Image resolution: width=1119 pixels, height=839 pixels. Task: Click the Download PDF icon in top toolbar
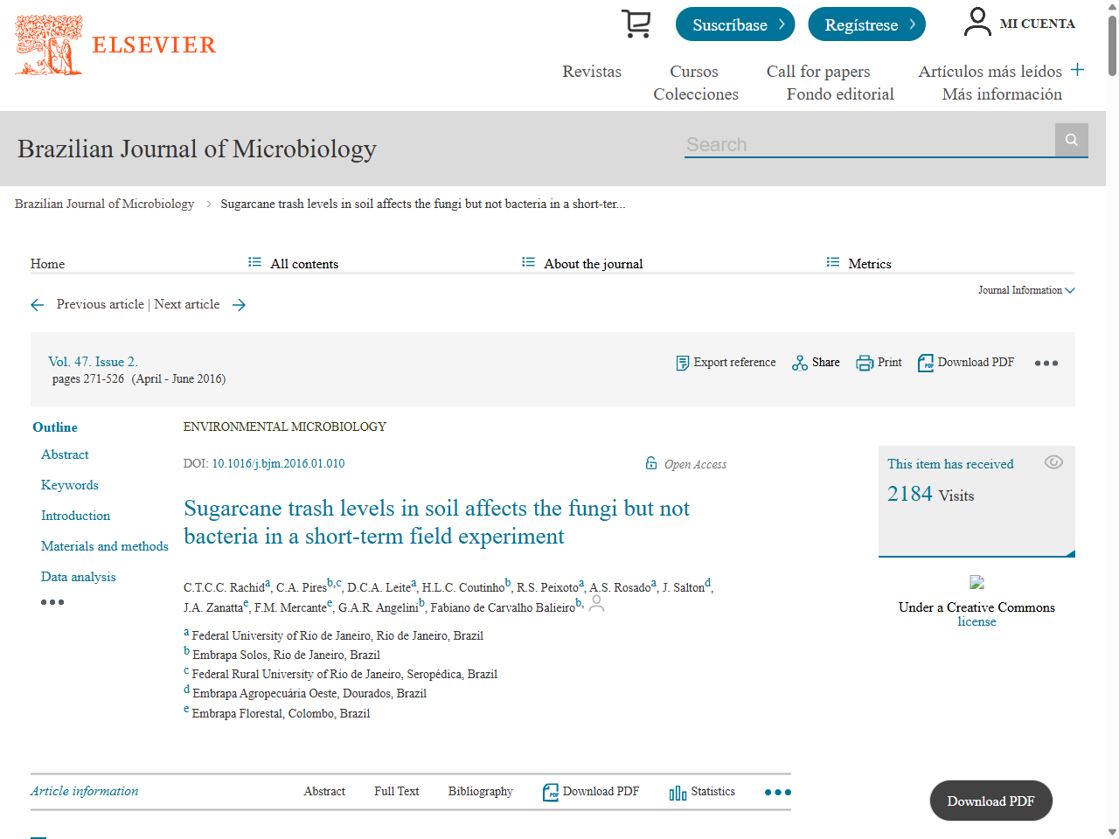tap(926, 363)
